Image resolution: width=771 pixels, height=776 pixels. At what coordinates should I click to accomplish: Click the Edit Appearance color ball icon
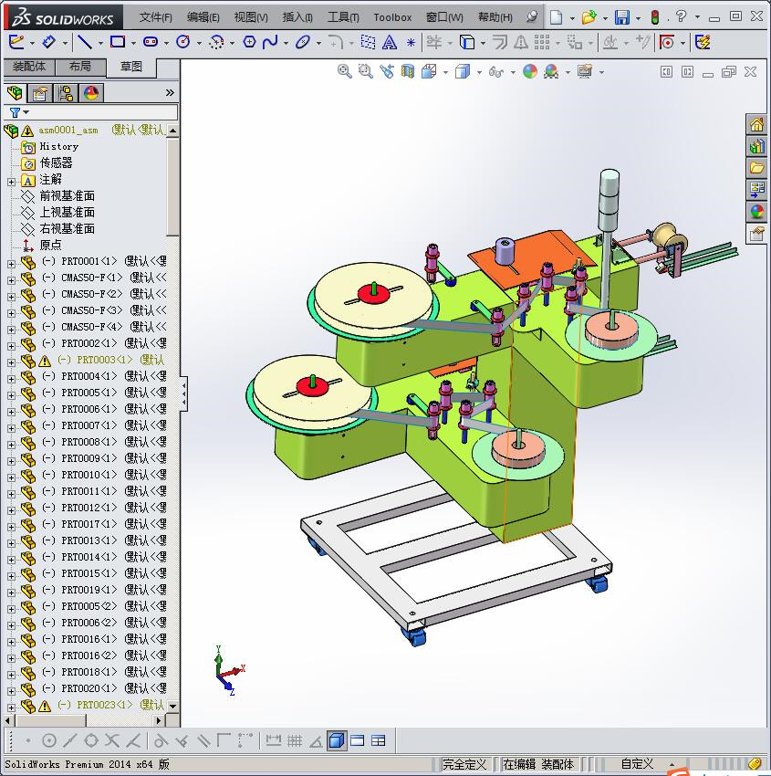click(x=529, y=72)
